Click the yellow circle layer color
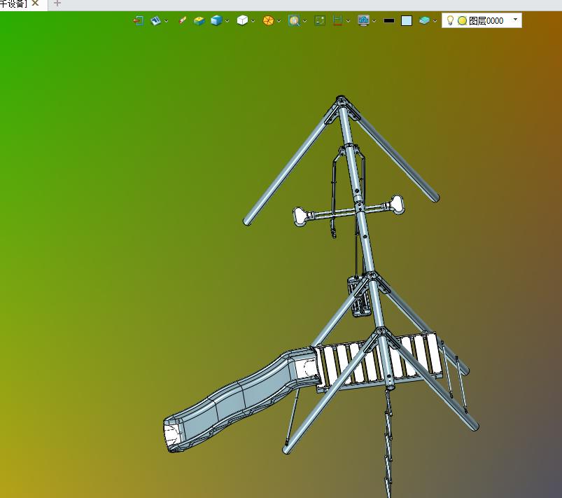This screenshot has height=498, width=562. click(463, 21)
